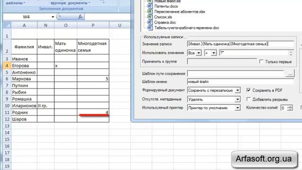Click the Name Box showing W4
The image size is (302, 170).
(x=26, y=17)
